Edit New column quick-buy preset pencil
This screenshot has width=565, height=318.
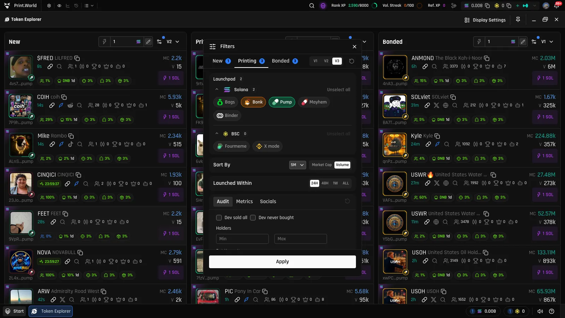148,42
